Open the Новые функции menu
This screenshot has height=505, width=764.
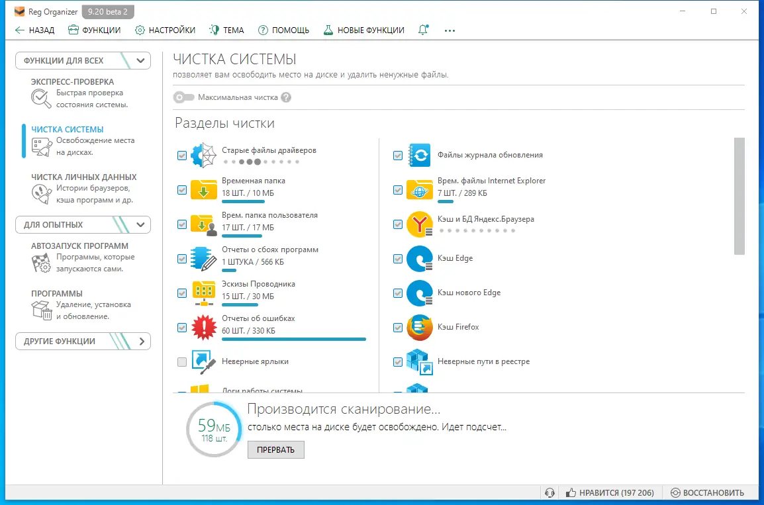pyautogui.click(x=363, y=30)
